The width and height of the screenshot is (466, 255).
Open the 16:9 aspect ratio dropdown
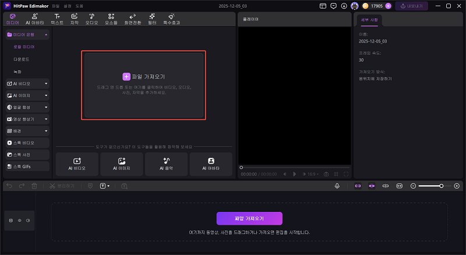point(313,174)
